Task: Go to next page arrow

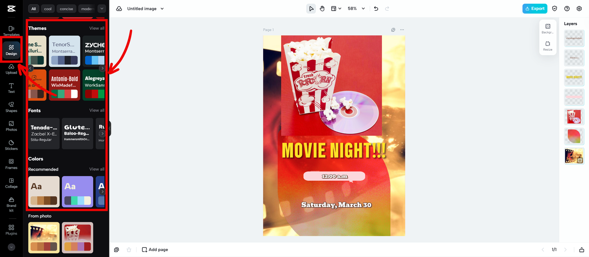Action: coord(566,250)
